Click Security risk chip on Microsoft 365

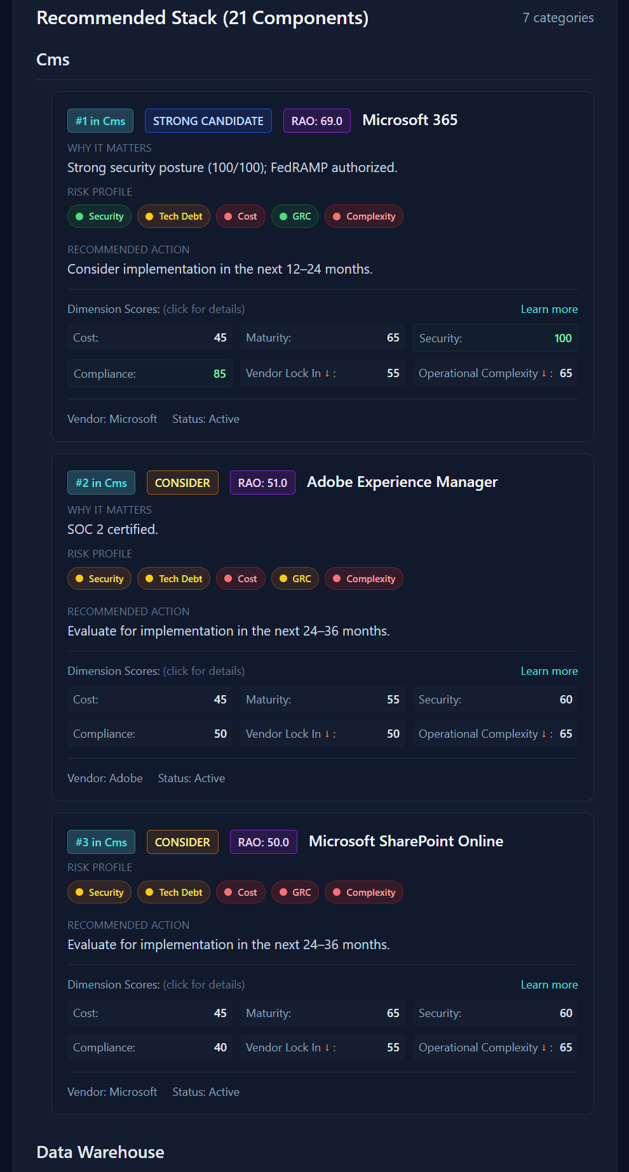click(99, 216)
